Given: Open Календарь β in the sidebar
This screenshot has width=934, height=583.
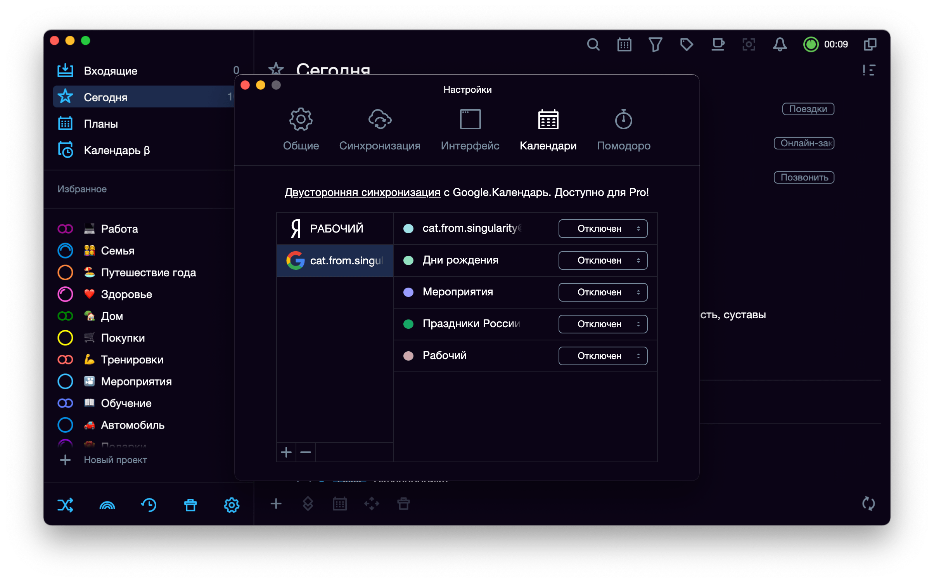Looking at the screenshot, I should (144, 150).
